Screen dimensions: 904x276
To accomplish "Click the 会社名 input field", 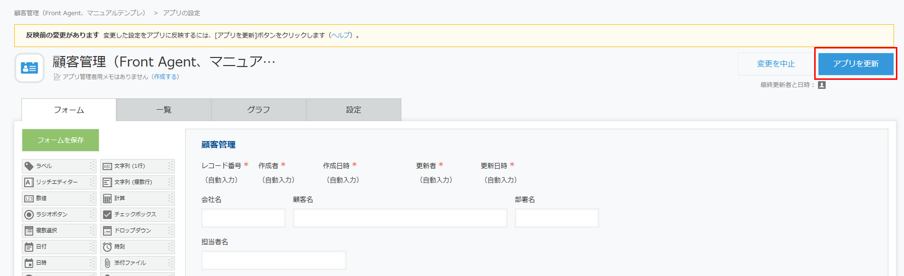I will (x=243, y=218).
